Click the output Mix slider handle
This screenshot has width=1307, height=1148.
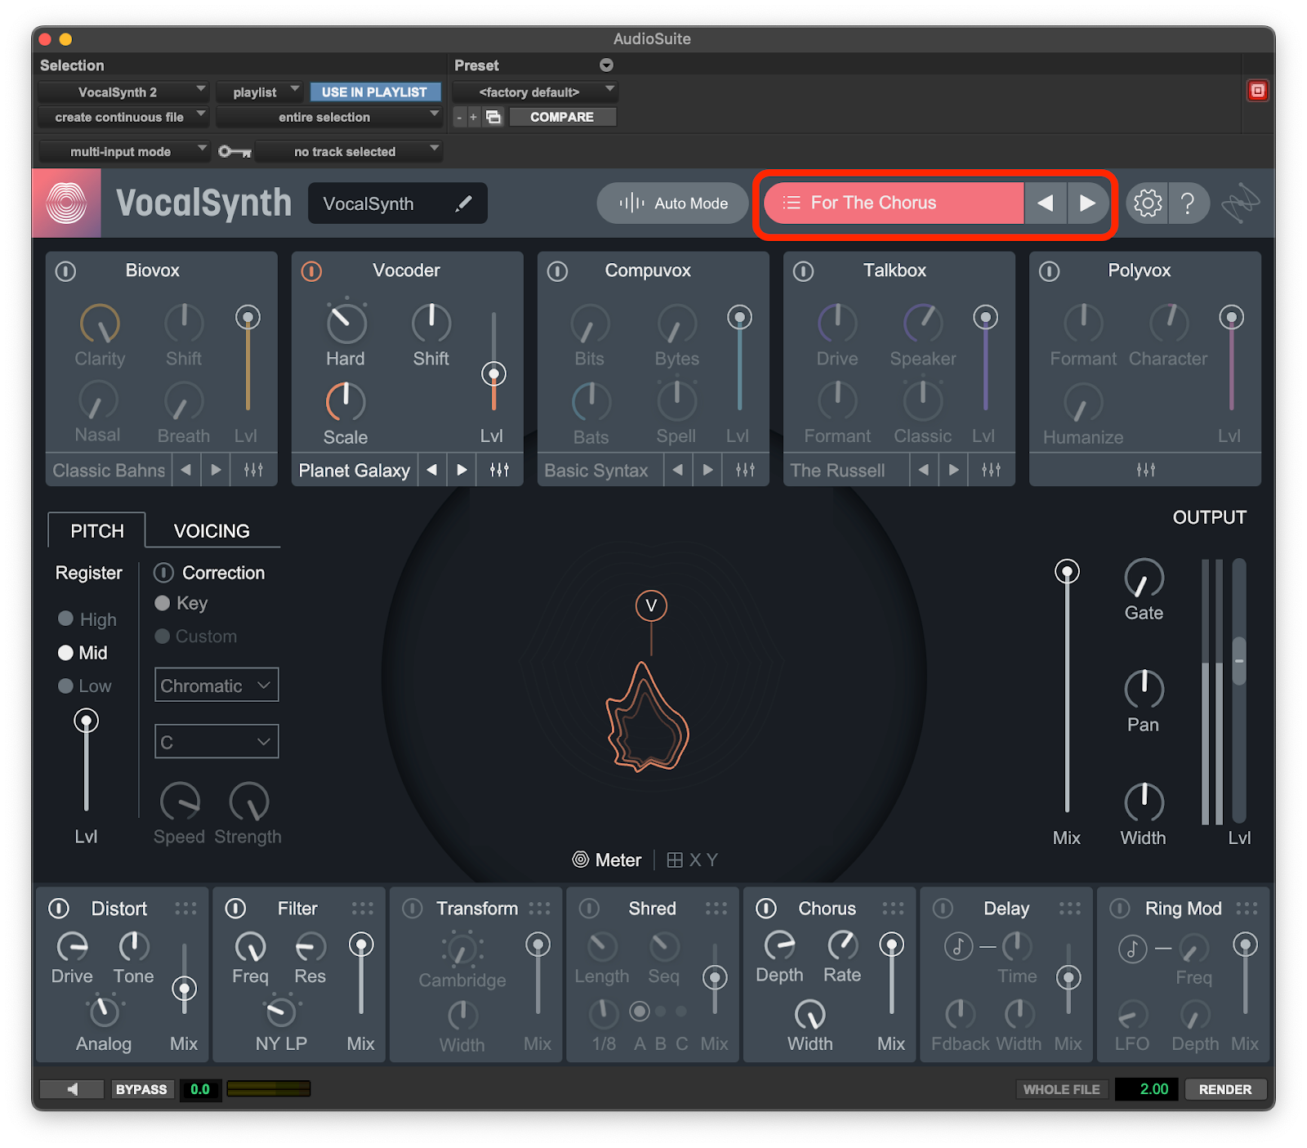1067,571
